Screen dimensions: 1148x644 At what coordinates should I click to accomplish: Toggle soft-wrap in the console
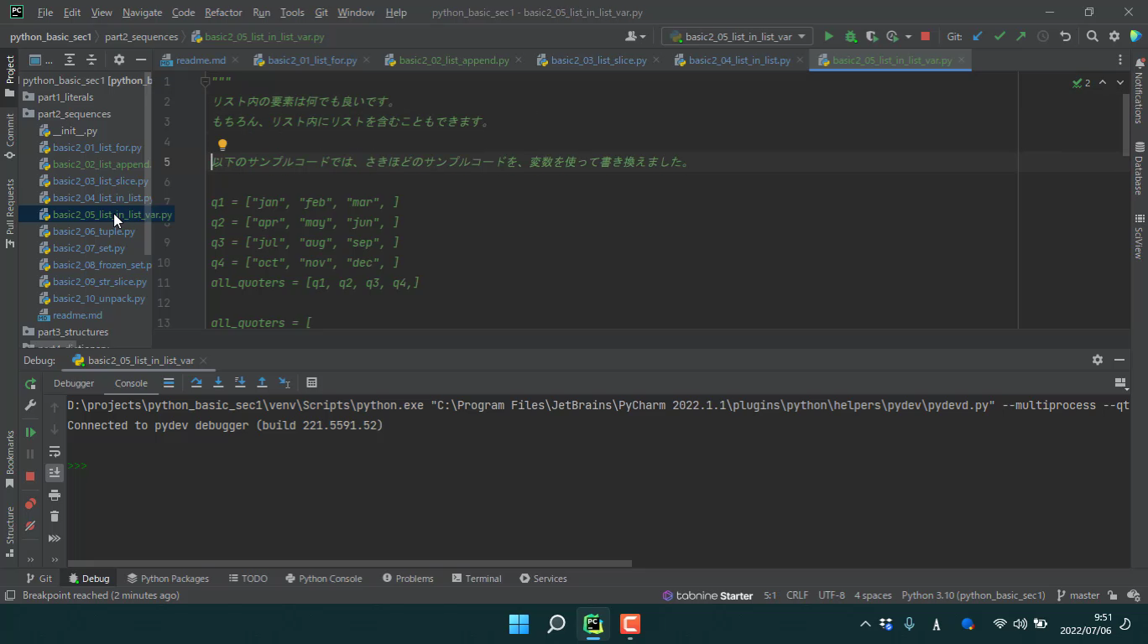coord(55,452)
